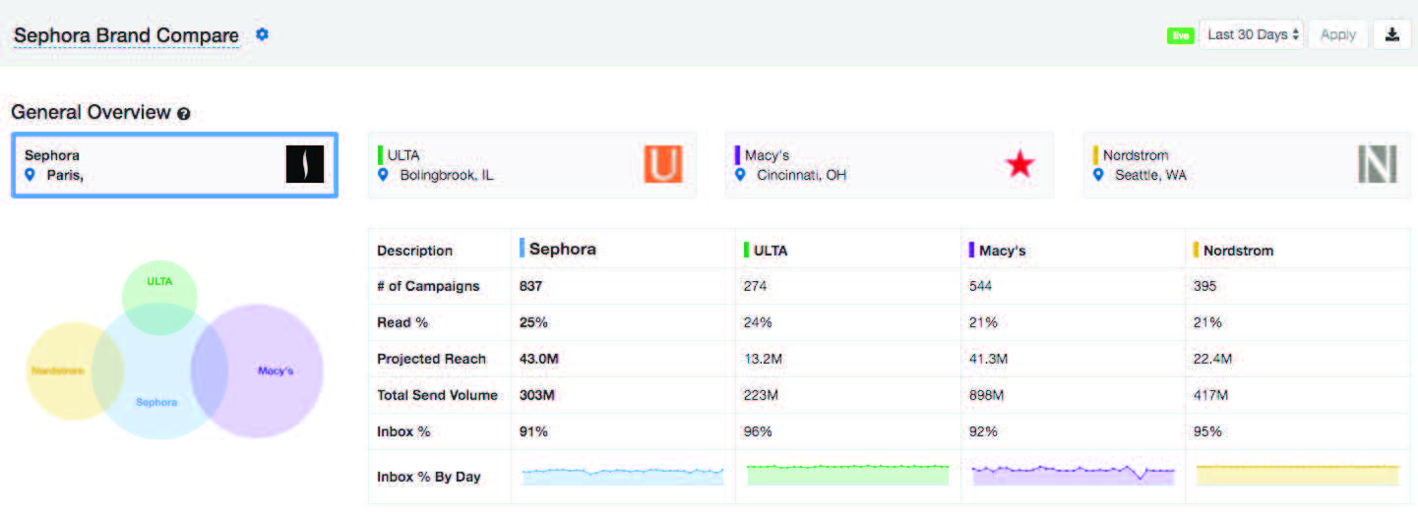Screen dimensions: 1418x512
Task: Click Nordstrom's inbox rate 95%
Action: pyautogui.click(x=1207, y=431)
